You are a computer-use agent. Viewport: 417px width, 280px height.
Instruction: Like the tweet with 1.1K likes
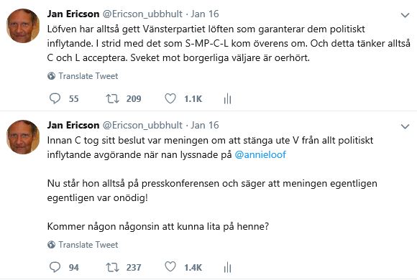[x=170, y=98]
